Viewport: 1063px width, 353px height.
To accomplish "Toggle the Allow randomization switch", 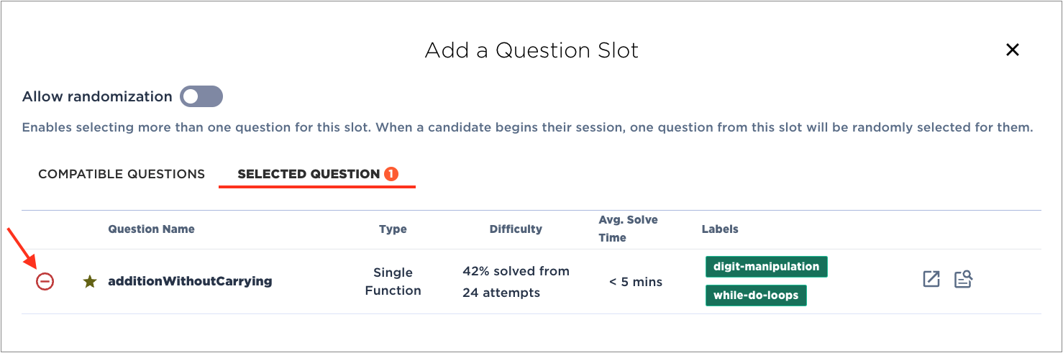I will tap(201, 96).
